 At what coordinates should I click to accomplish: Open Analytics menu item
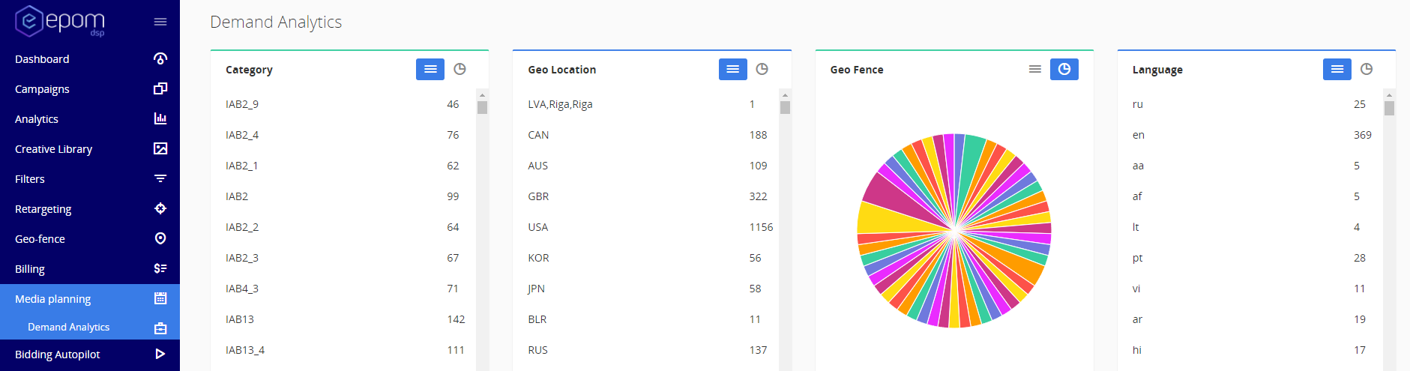(x=90, y=118)
